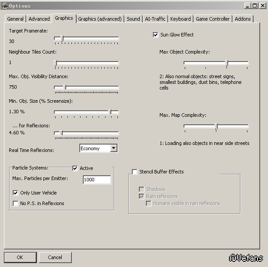Image resolution: width=268 pixels, height=267 pixels.
Task: Enable No P.S. in Reflexions checkbox
Action: 15,203
